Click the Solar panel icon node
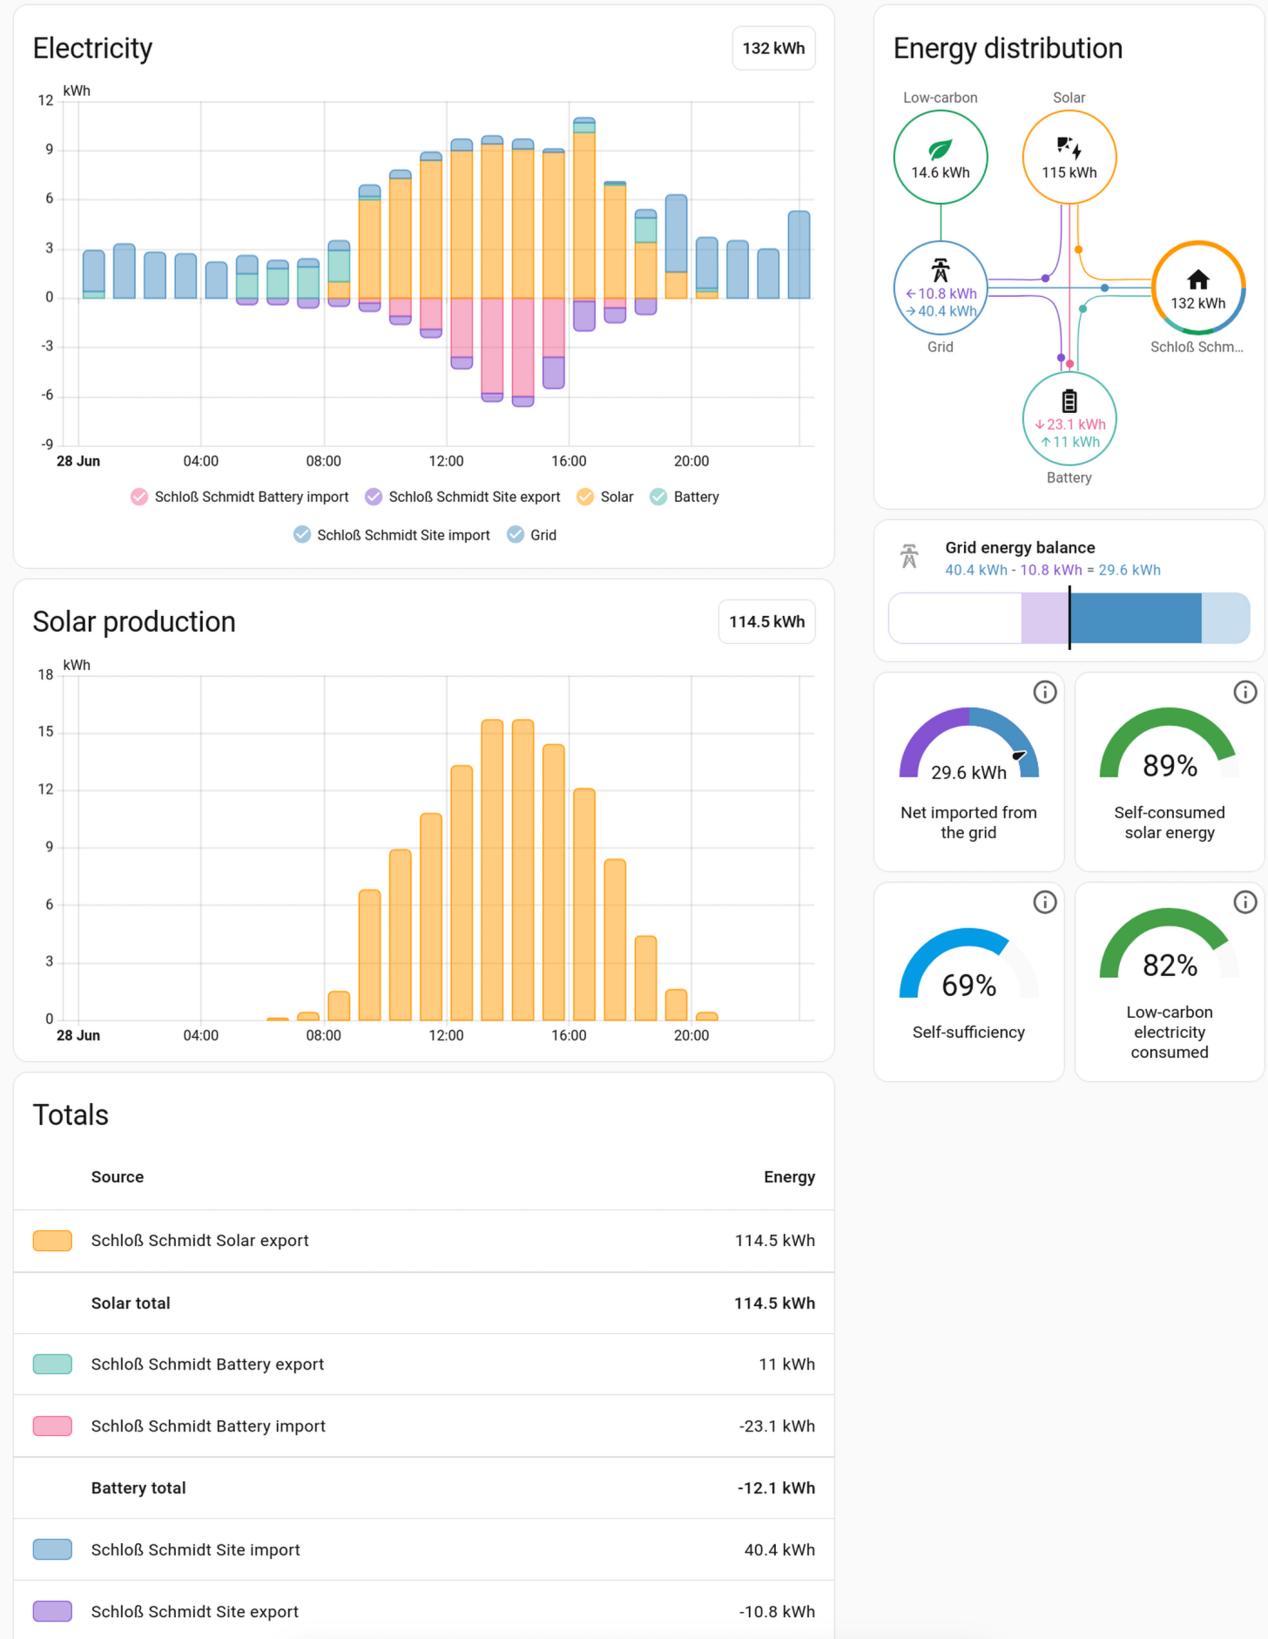This screenshot has width=1268, height=1639. click(x=1069, y=147)
